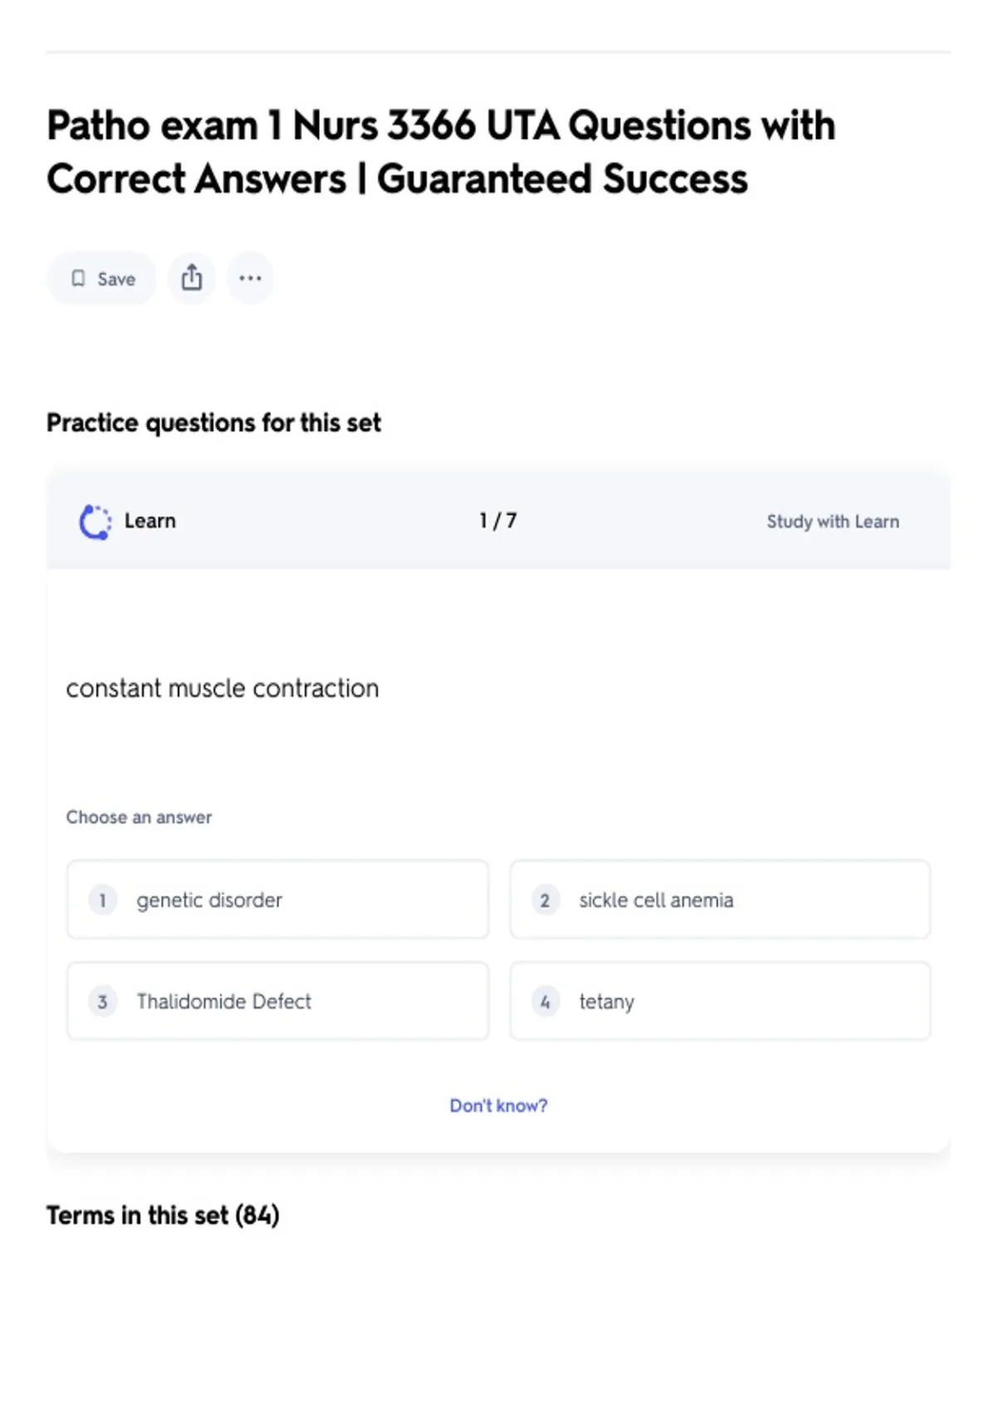Viewport: 996px width, 1411px height.
Task: Click the number 2 badge icon
Action: pyautogui.click(x=544, y=901)
